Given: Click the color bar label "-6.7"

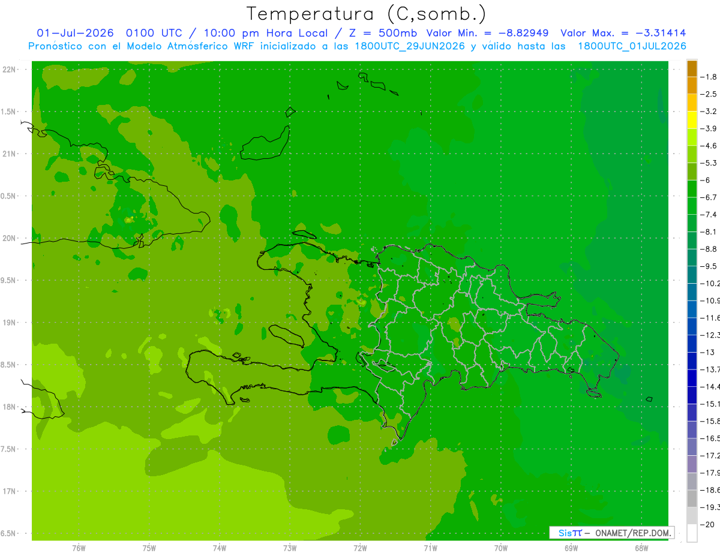Looking at the screenshot, I should (709, 197).
